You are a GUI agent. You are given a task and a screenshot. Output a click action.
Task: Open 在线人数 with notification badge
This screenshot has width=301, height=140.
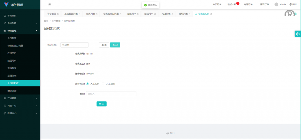coord(232,4)
